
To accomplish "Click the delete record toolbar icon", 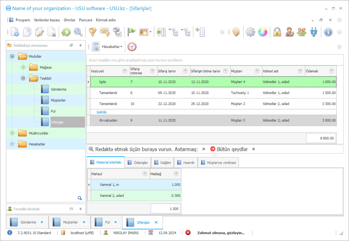I will [x=52, y=32].
